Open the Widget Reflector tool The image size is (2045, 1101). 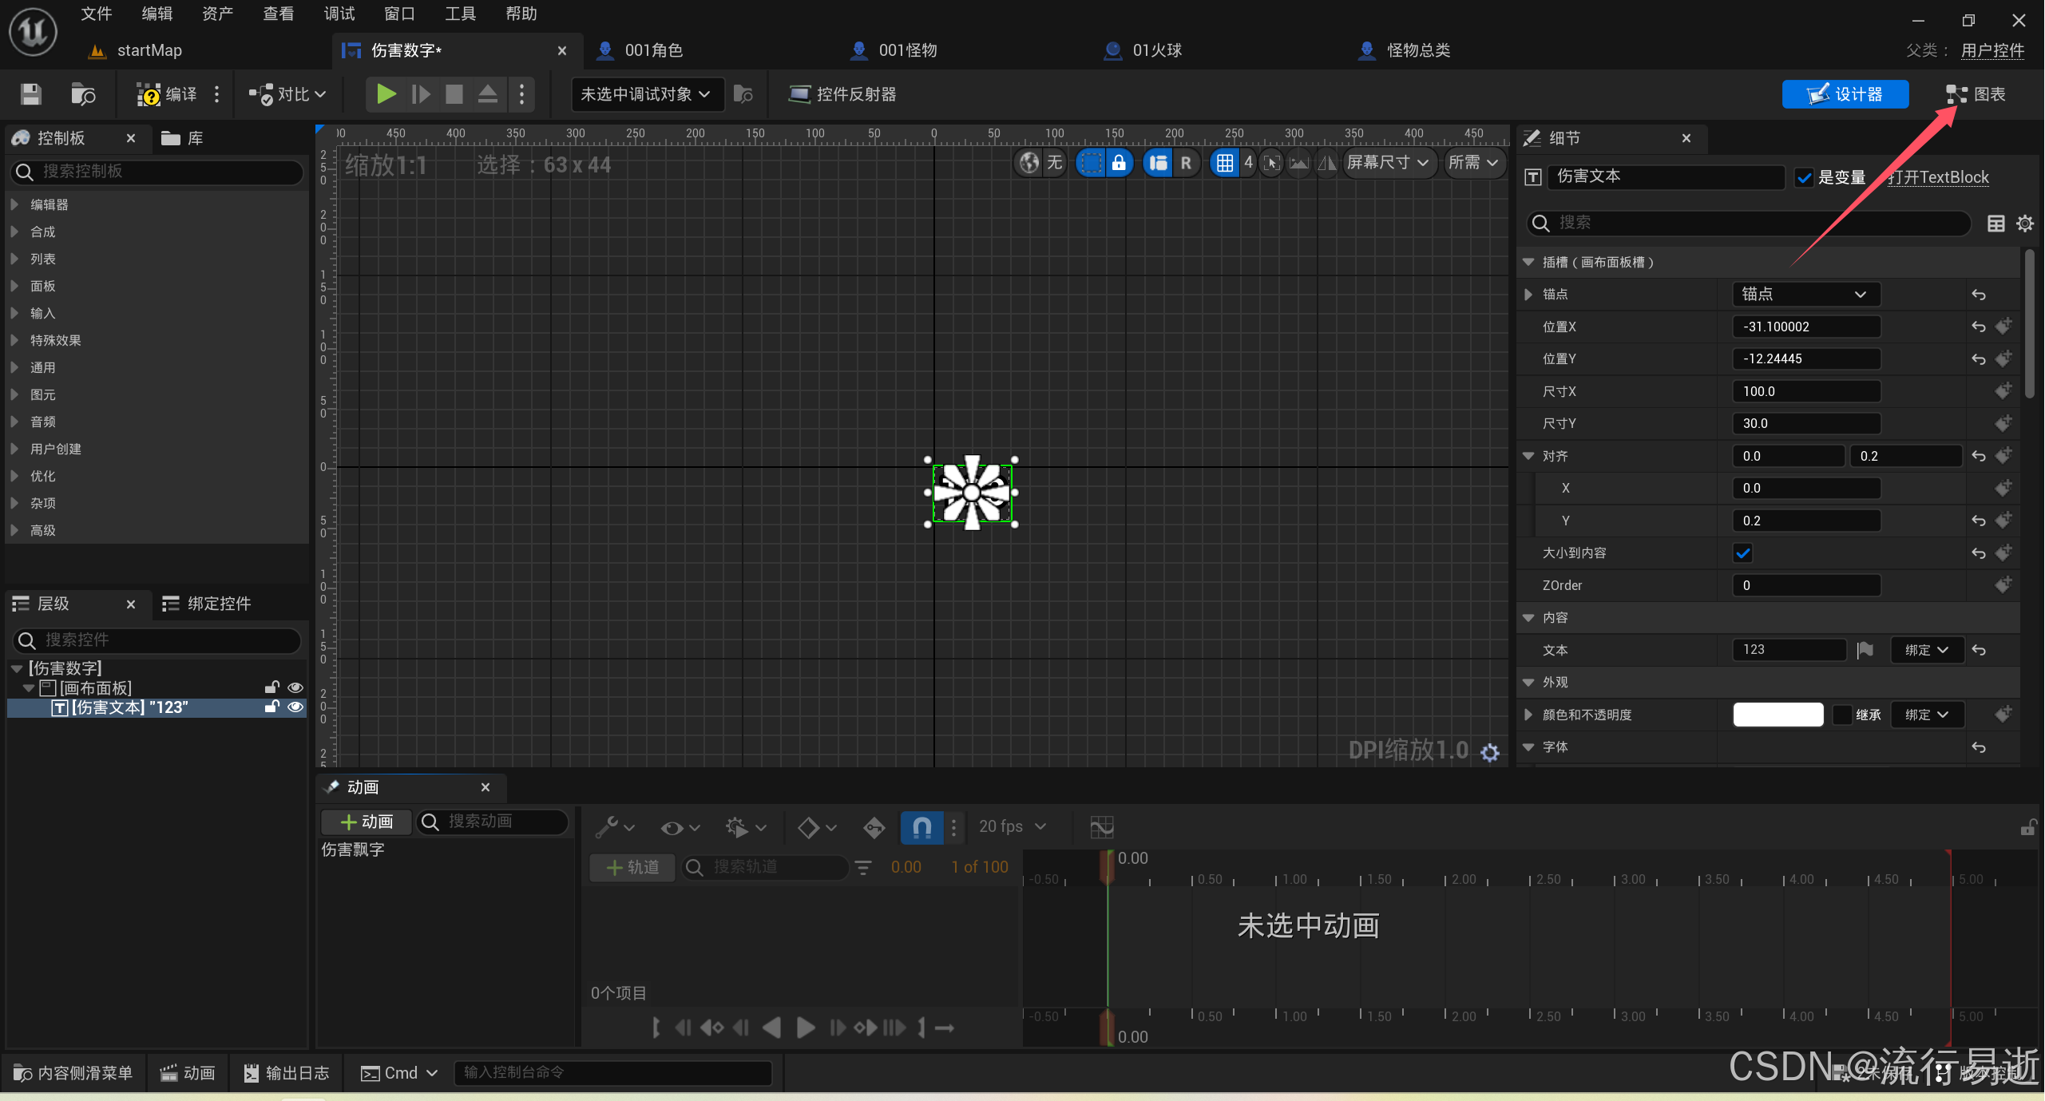coord(842,94)
